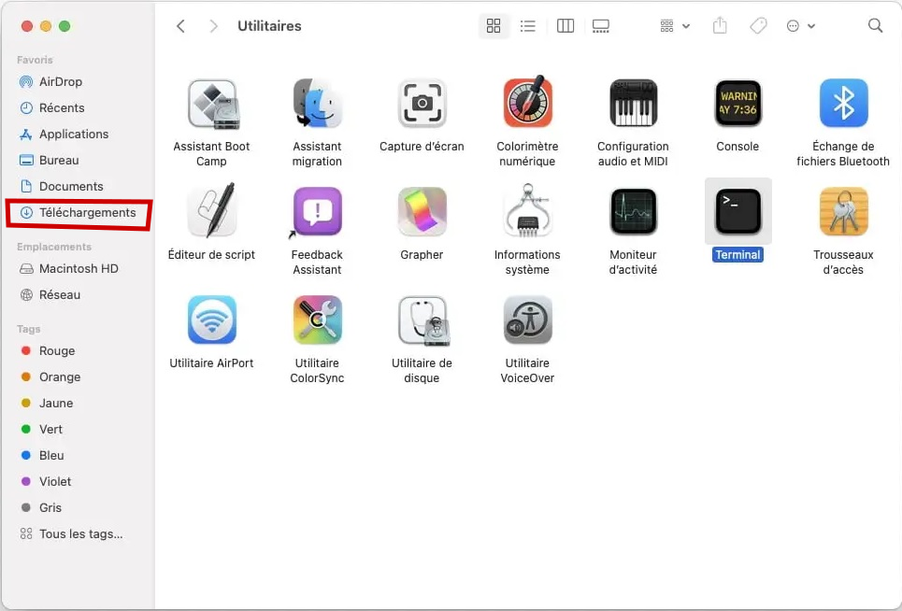The width and height of the screenshot is (902, 611).
Task: Open Trousseaux d'accès app
Action: [x=843, y=212]
